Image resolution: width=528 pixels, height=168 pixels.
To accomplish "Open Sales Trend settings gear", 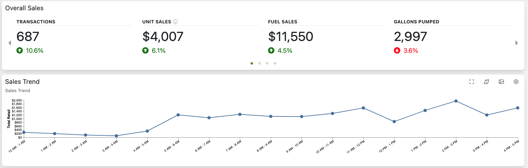I will pyautogui.click(x=516, y=82).
